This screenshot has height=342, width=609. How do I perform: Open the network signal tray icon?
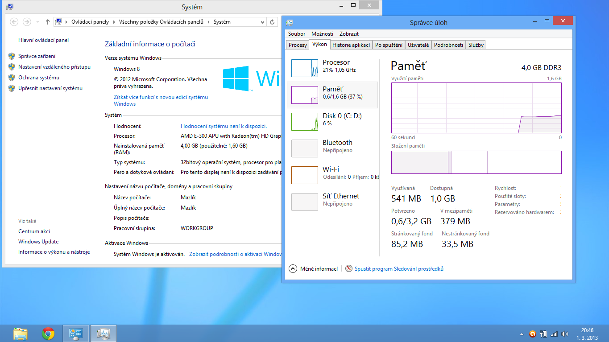click(x=554, y=334)
